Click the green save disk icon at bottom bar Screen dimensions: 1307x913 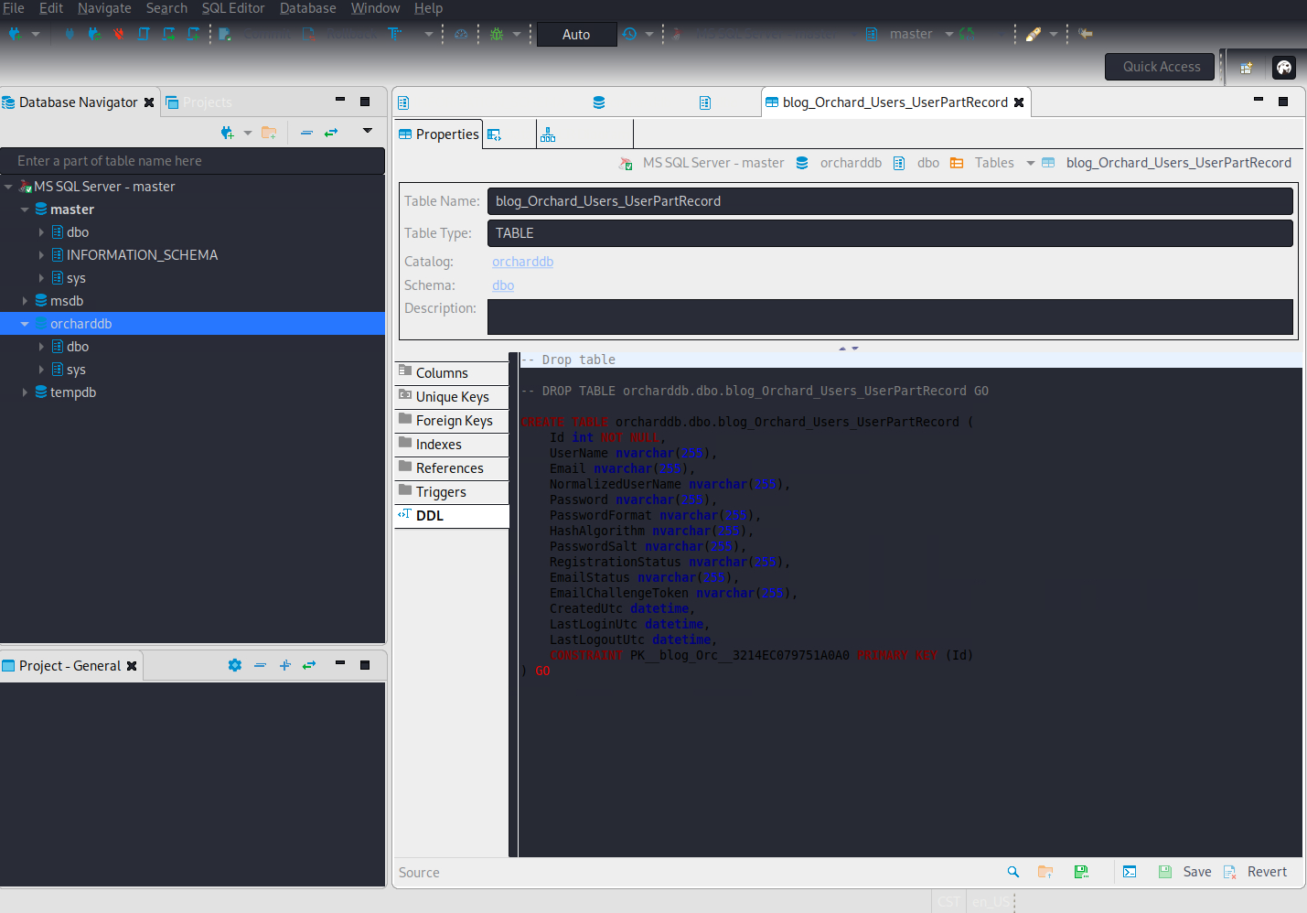tap(1081, 872)
